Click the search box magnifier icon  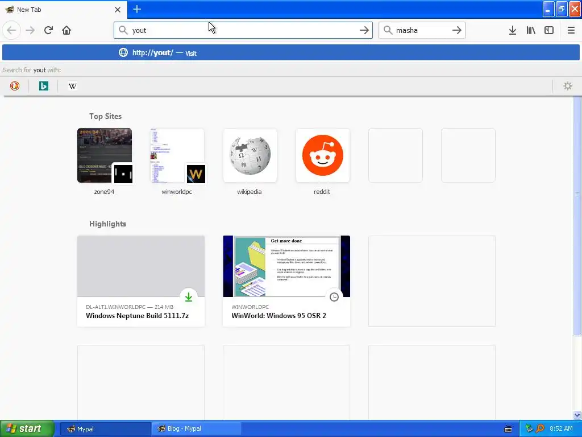pyautogui.click(x=388, y=30)
